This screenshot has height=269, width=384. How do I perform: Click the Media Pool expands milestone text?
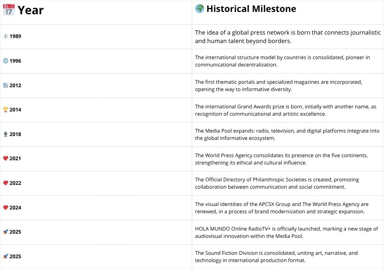(x=287, y=134)
